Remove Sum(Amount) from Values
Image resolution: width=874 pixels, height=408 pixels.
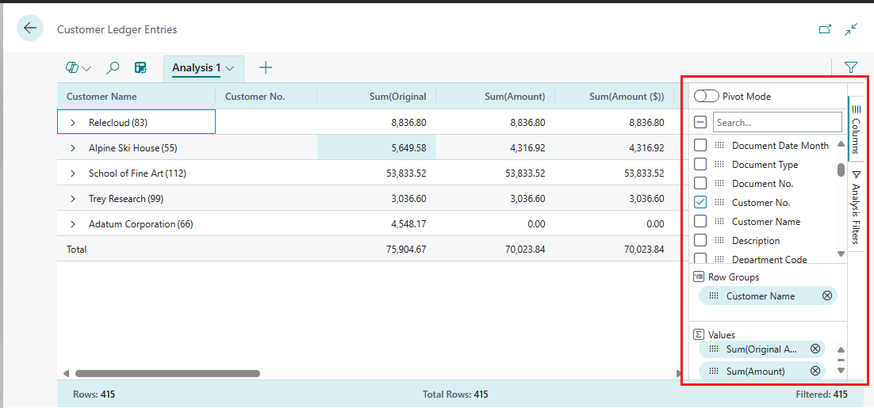[815, 371]
